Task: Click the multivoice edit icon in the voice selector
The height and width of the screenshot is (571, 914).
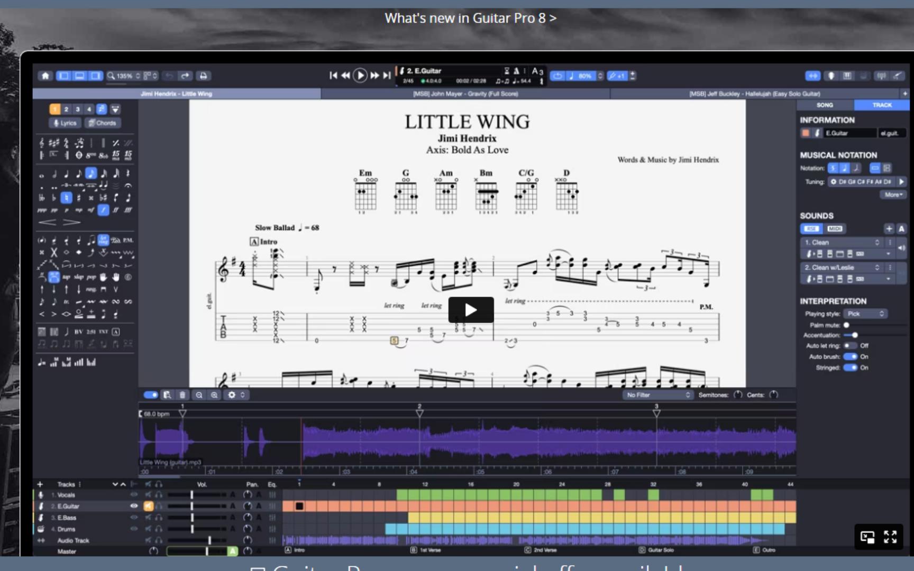Action: click(x=102, y=109)
